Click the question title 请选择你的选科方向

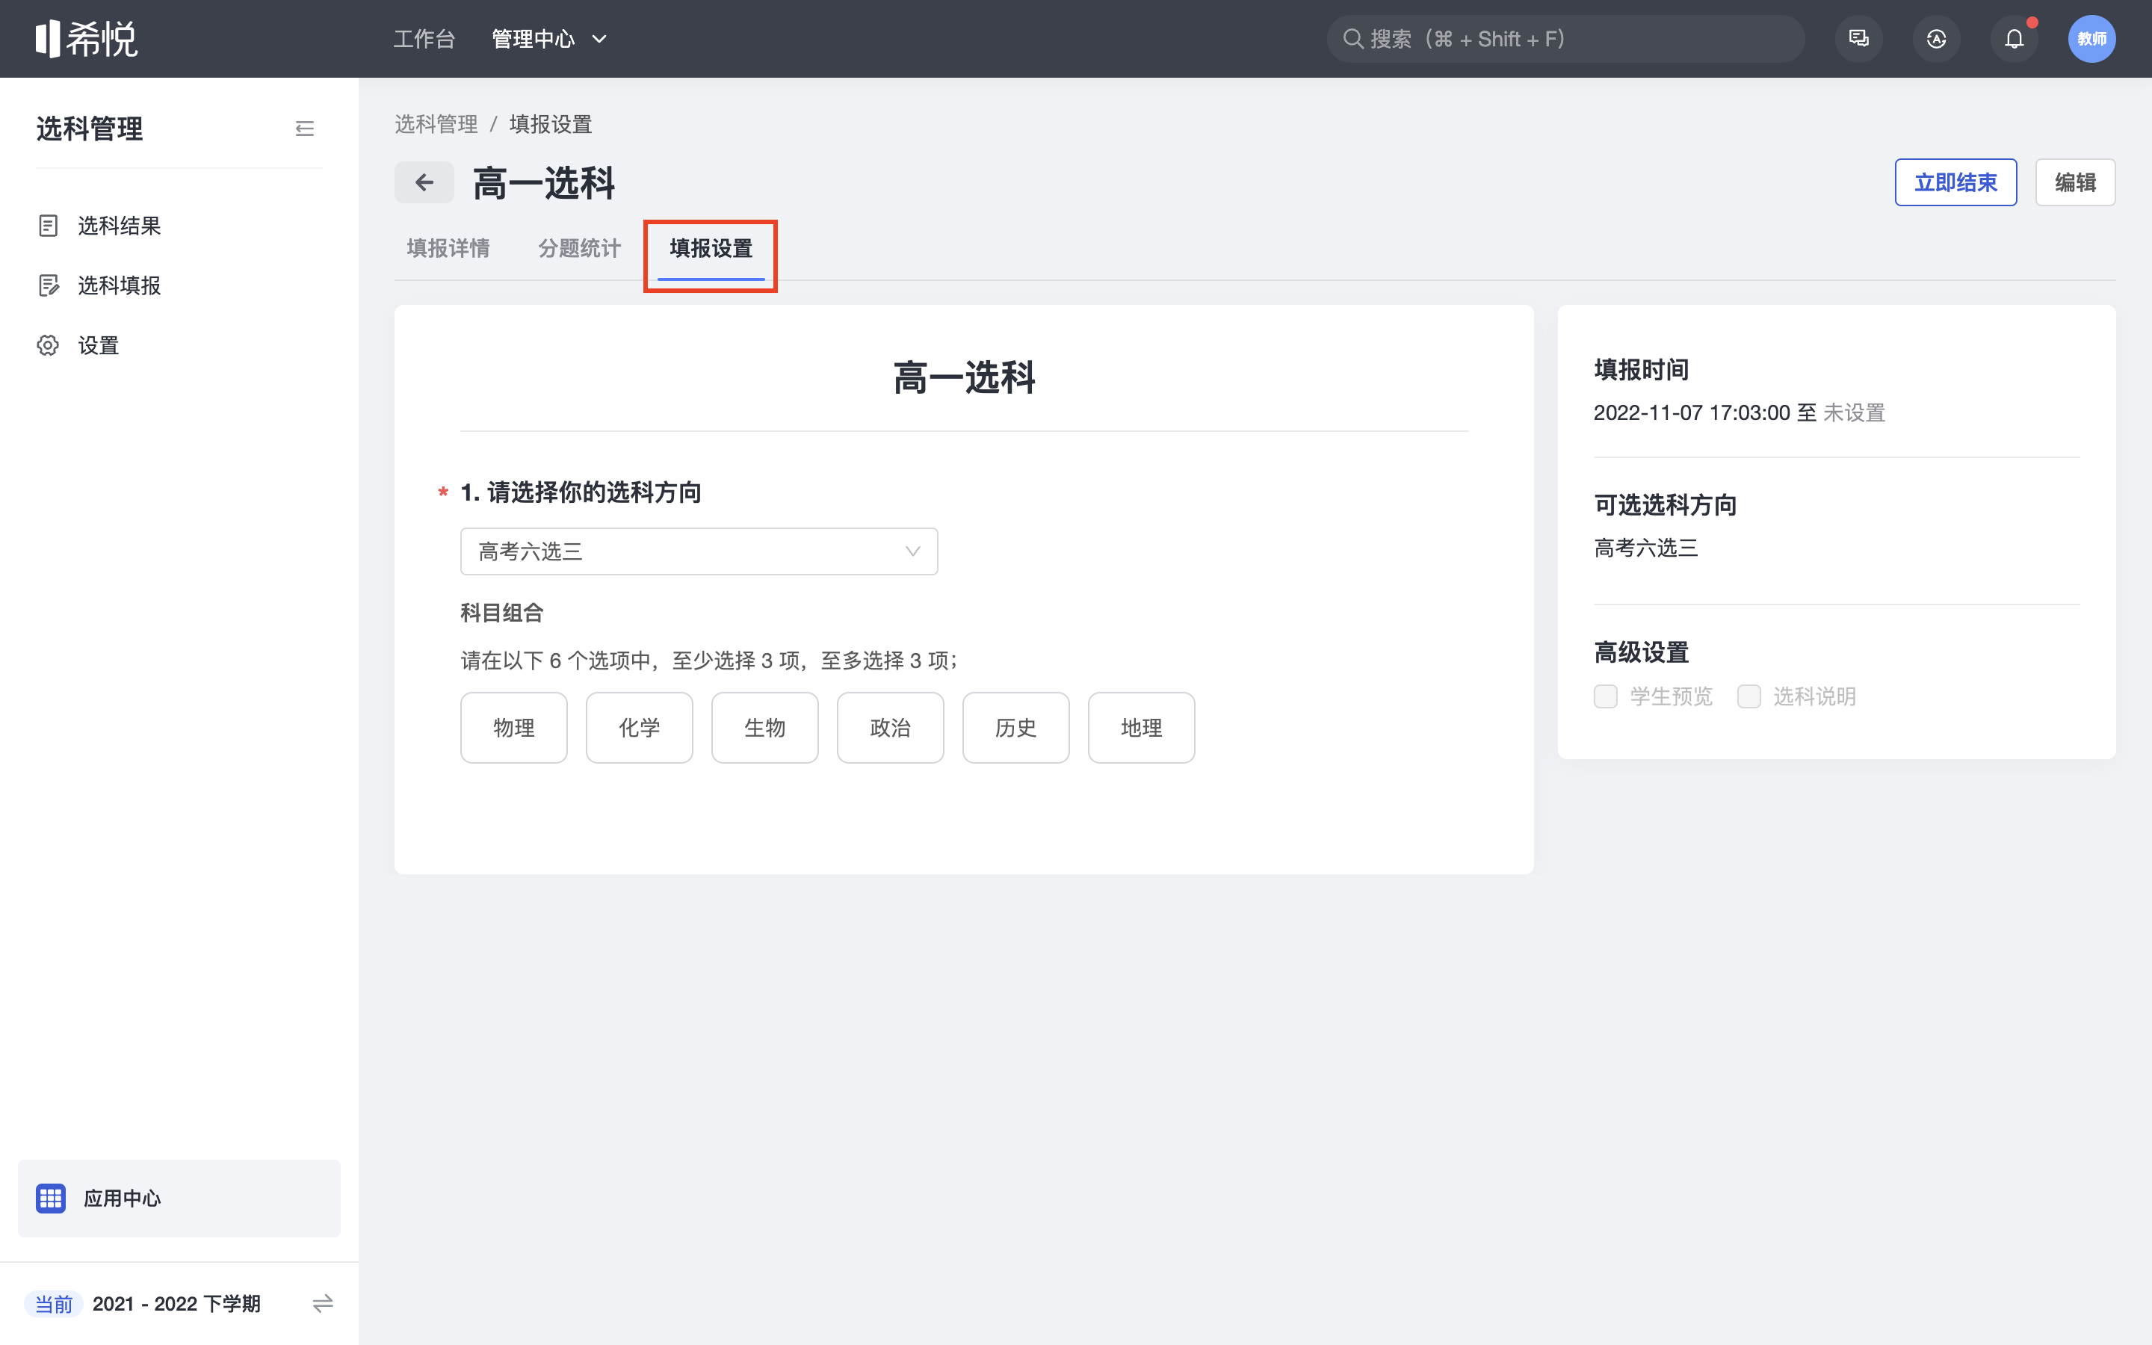[x=594, y=493]
